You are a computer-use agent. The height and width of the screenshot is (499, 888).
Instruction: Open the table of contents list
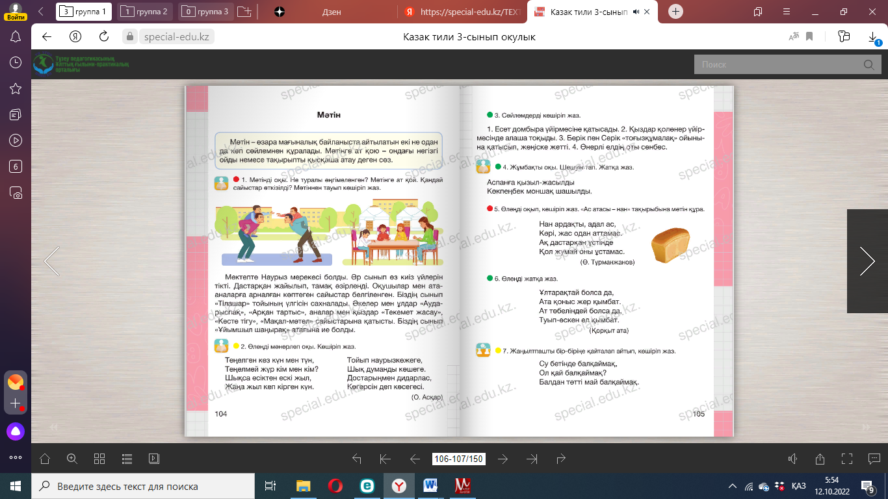click(127, 459)
